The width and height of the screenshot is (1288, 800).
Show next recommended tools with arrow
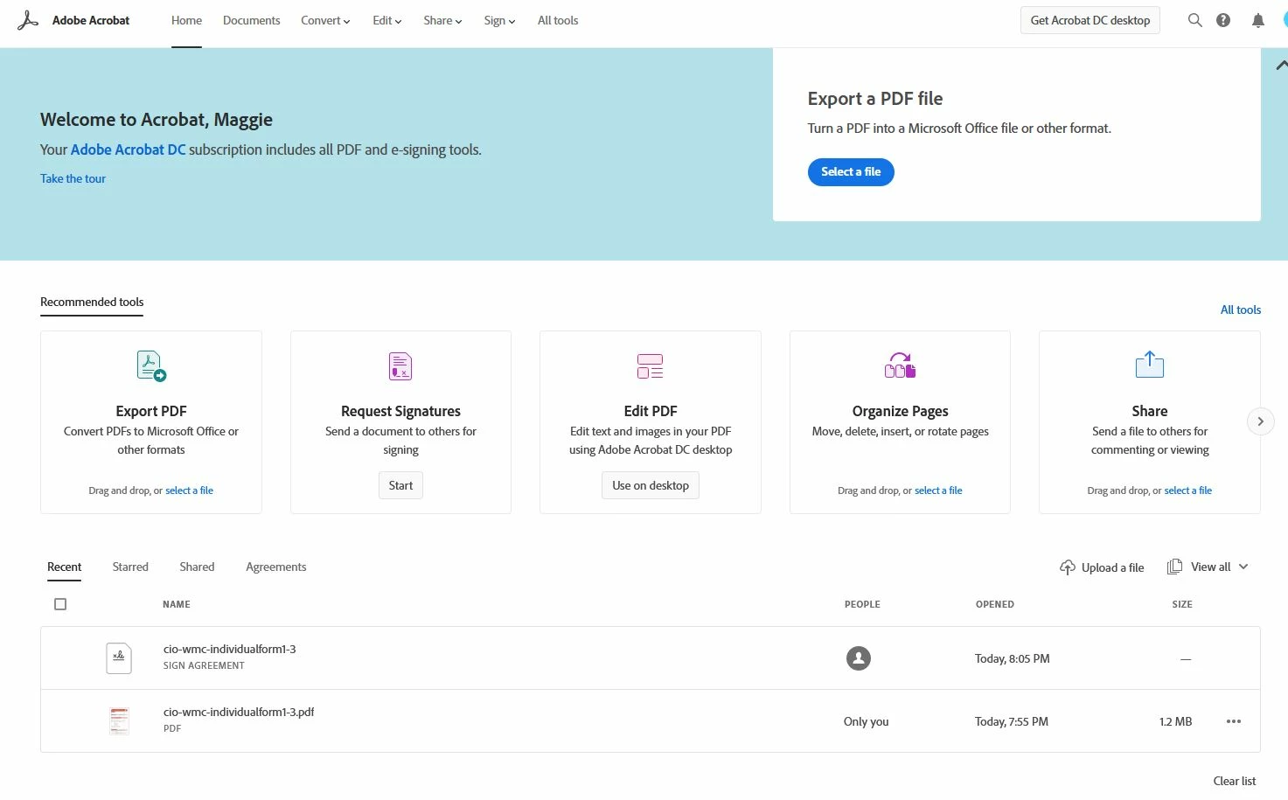click(x=1260, y=421)
